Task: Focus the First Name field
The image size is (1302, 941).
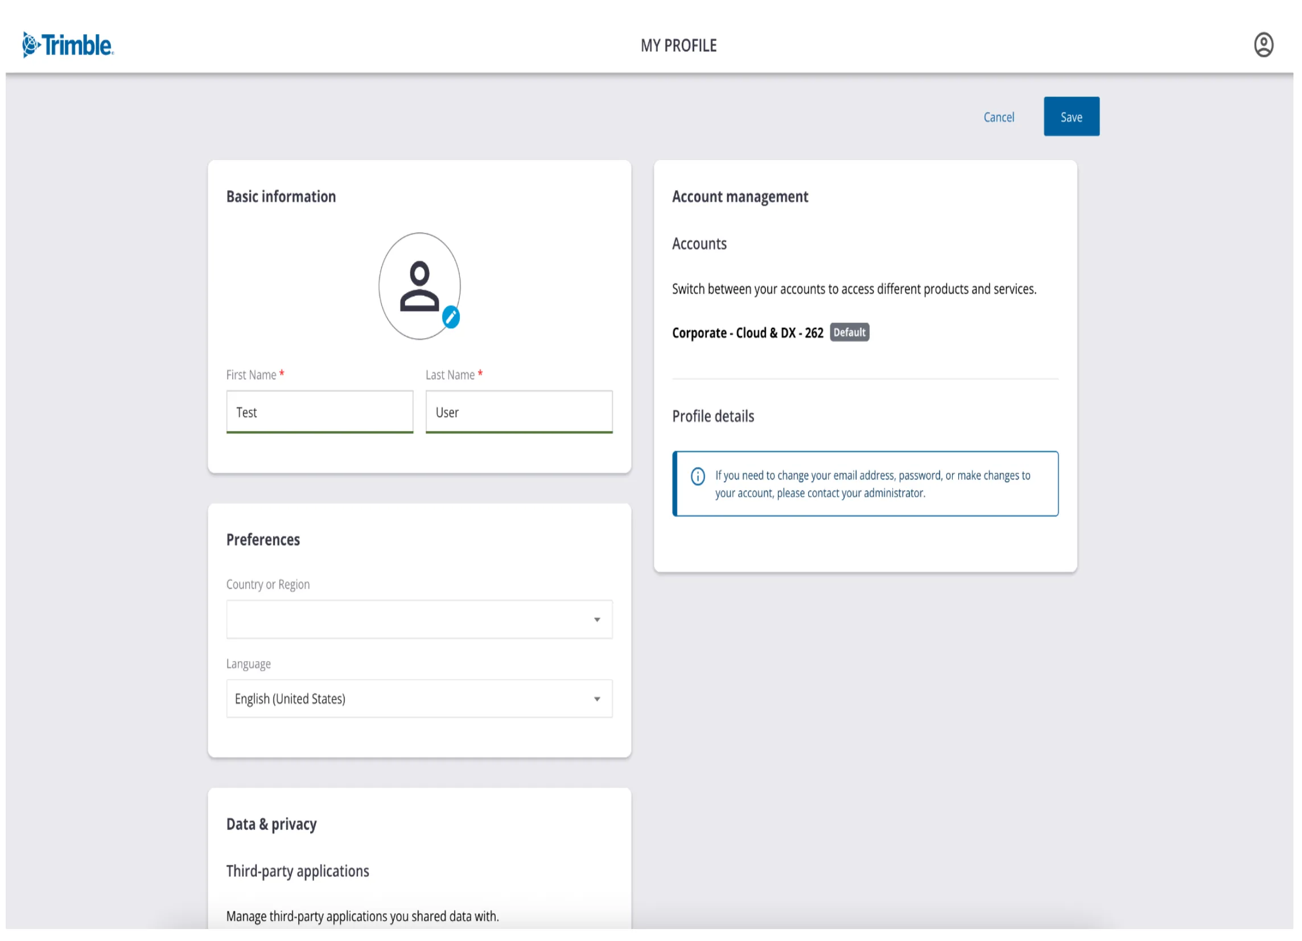Action: click(320, 412)
